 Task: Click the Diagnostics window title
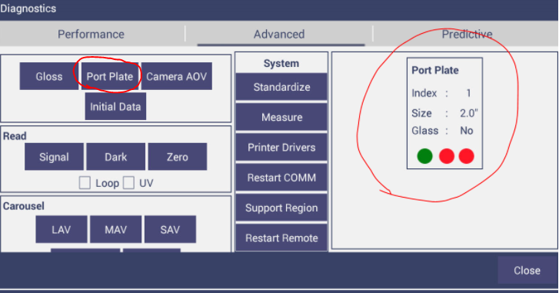click(28, 8)
